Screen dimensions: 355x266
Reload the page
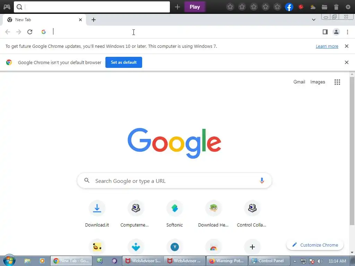[30, 32]
